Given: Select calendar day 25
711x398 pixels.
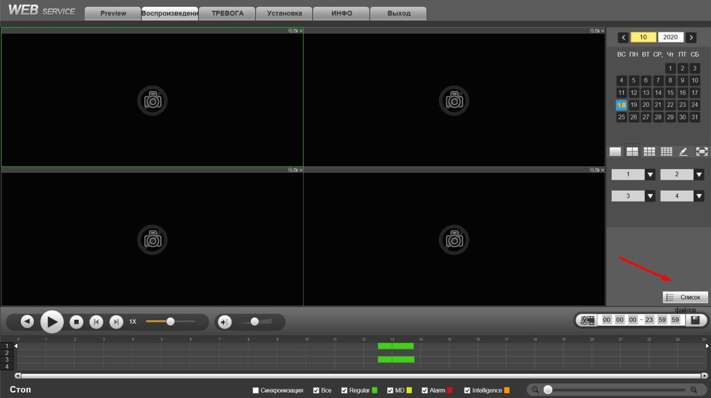Looking at the screenshot, I should [621, 117].
